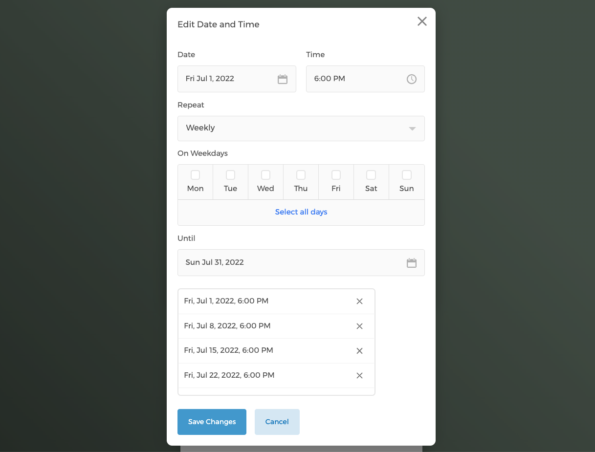Click the calendar icon in Until field
This screenshot has width=595, height=452.
tap(412, 263)
